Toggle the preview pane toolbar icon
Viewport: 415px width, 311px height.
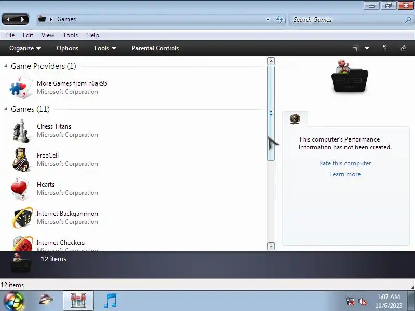click(384, 48)
